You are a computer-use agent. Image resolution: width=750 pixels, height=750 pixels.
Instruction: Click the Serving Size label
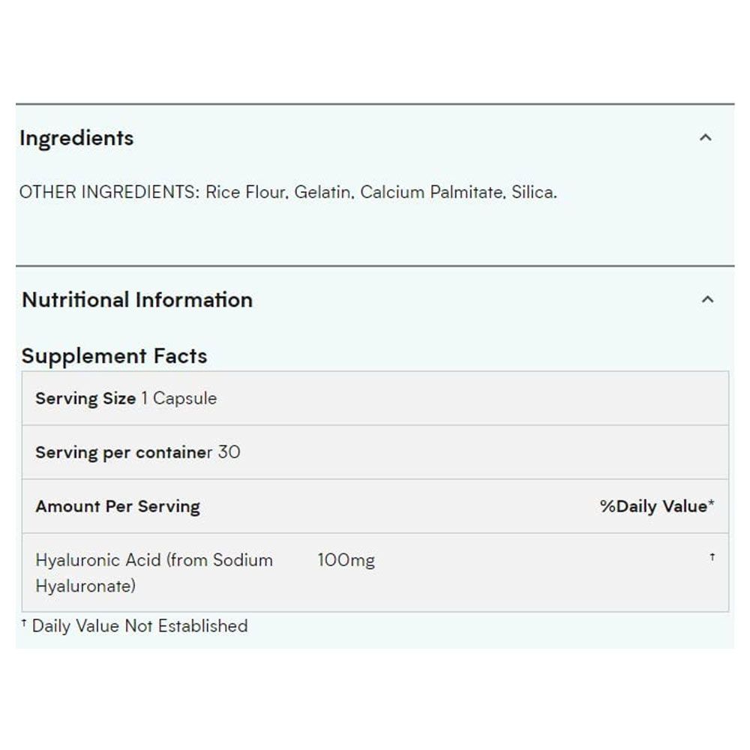click(x=85, y=398)
